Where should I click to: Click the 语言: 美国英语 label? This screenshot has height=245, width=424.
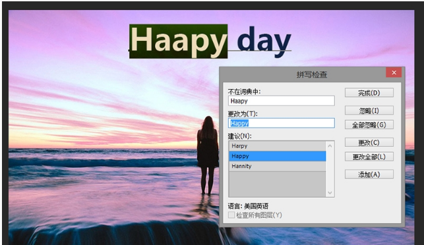tap(248, 206)
